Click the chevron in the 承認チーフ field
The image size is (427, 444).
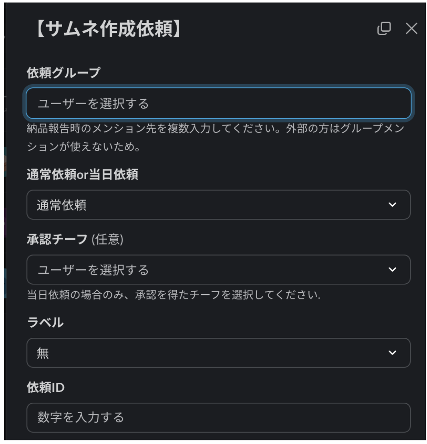pyautogui.click(x=393, y=270)
